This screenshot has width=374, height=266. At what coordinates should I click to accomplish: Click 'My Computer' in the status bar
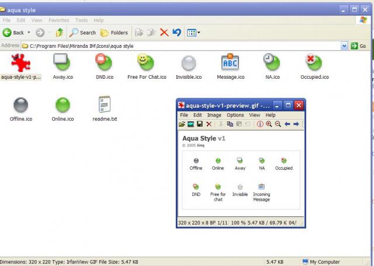pos(321,262)
